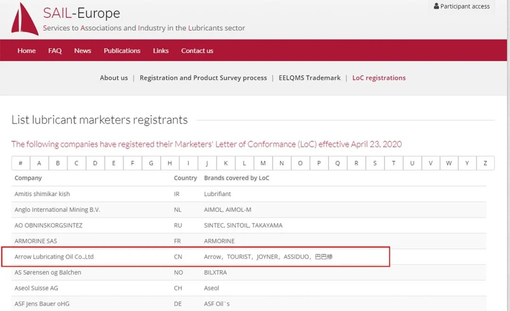The width and height of the screenshot is (510, 311).
Task: Filter registrants by letter H
Action: (x=170, y=163)
